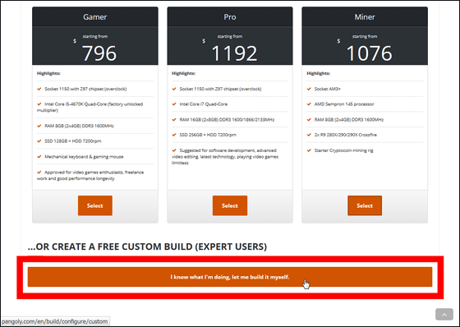Click checkmark beside SSD 256GB + HDD 7200rpm
Screen dimensions: 460x327
click(174, 135)
